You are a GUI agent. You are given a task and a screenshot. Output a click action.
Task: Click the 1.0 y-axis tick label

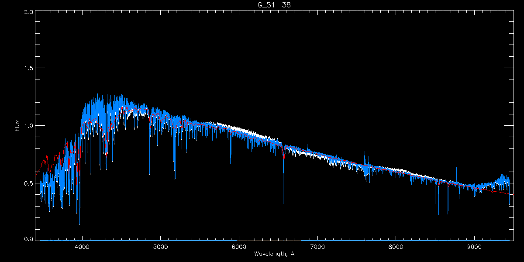coord(28,126)
